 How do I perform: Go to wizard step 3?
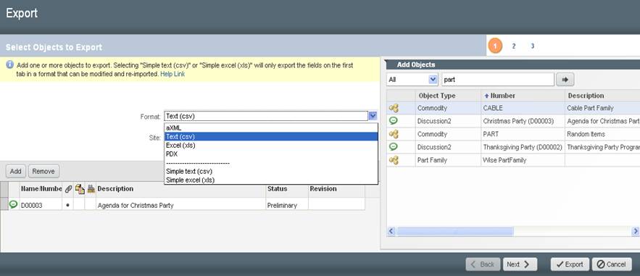533,46
